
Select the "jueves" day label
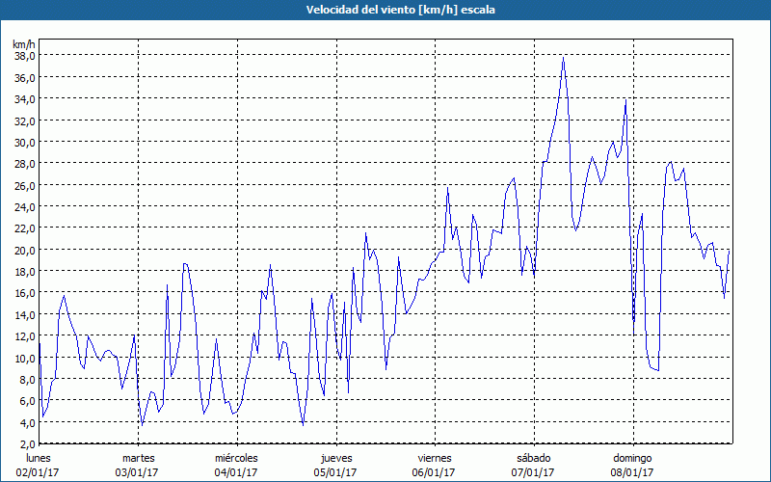[335, 457]
